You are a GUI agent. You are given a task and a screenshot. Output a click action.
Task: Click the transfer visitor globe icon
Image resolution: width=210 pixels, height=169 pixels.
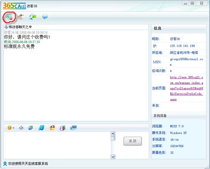click(33, 17)
